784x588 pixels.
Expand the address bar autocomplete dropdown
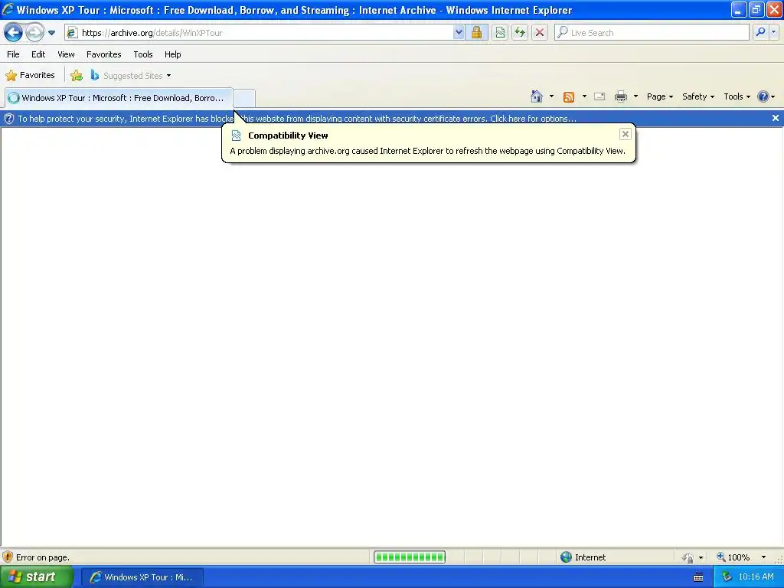pos(459,33)
